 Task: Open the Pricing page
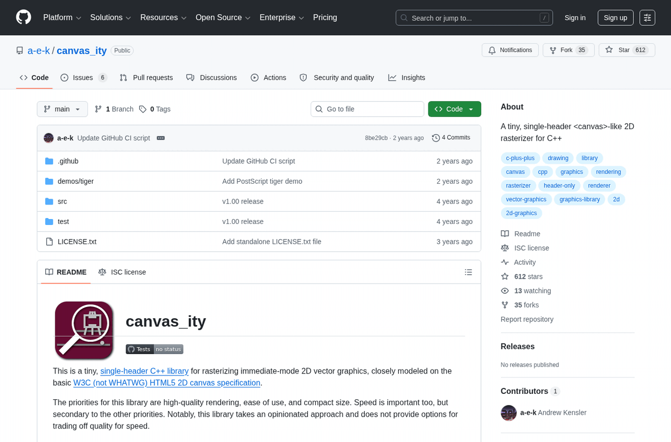325,17
